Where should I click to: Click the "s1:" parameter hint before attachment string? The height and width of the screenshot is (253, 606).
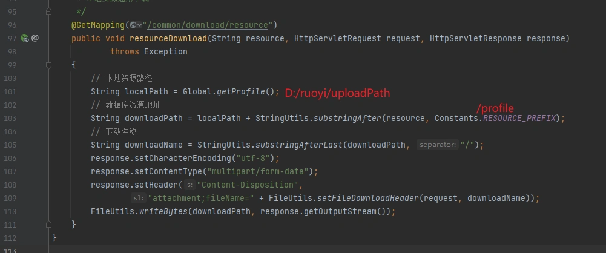point(138,199)
